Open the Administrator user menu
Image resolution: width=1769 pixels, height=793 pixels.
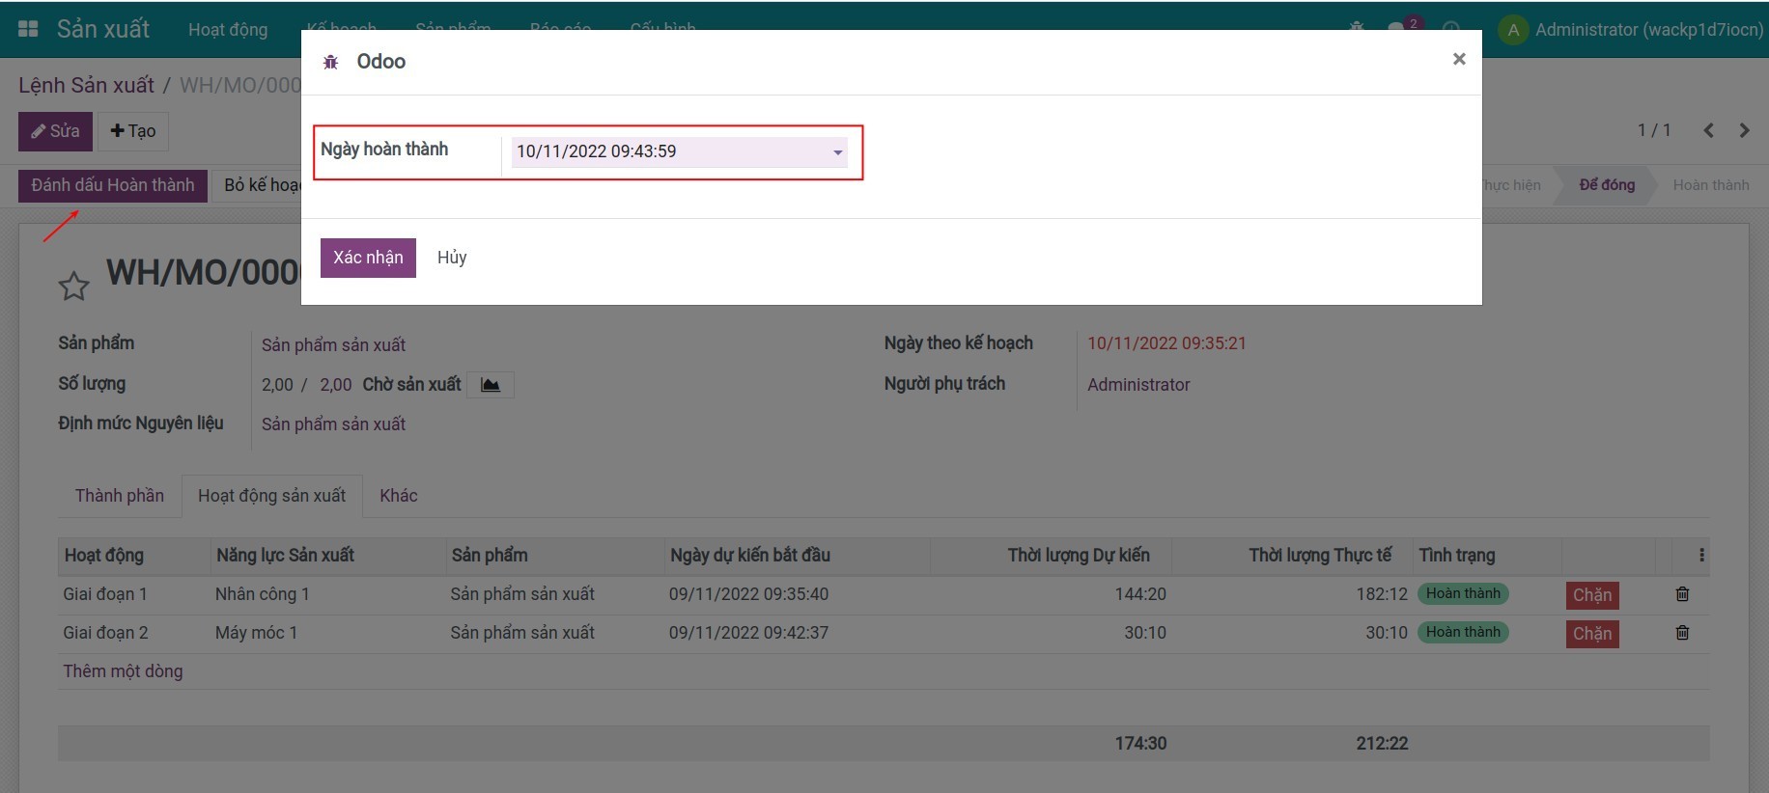tap(1630, 30)
